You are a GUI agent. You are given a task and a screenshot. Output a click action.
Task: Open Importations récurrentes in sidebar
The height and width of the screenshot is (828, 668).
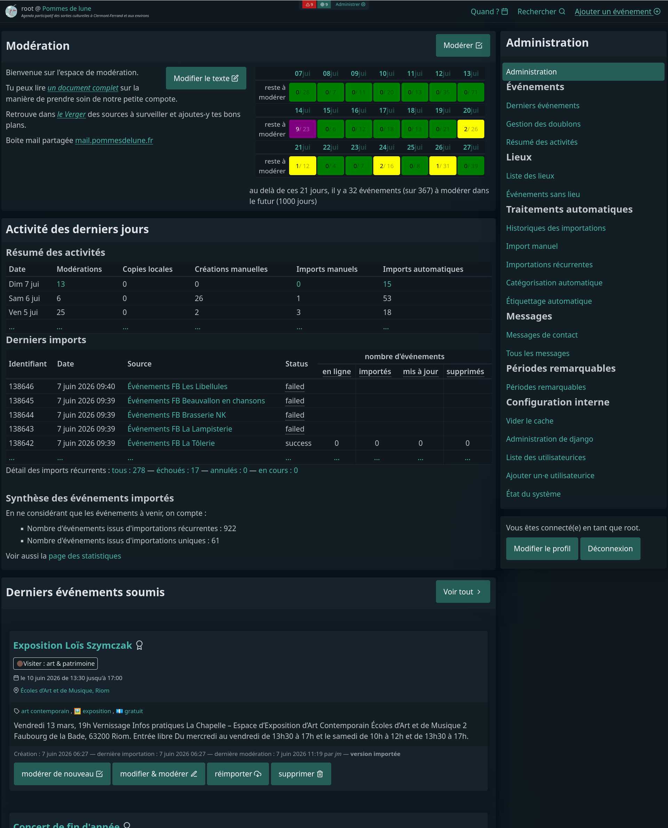[549, 265]
